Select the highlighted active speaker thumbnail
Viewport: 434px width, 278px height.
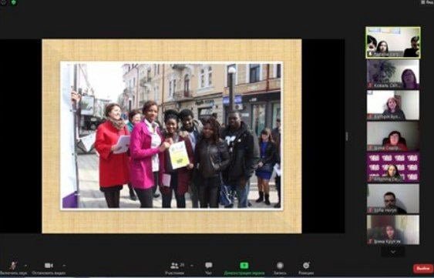point(393,42)
